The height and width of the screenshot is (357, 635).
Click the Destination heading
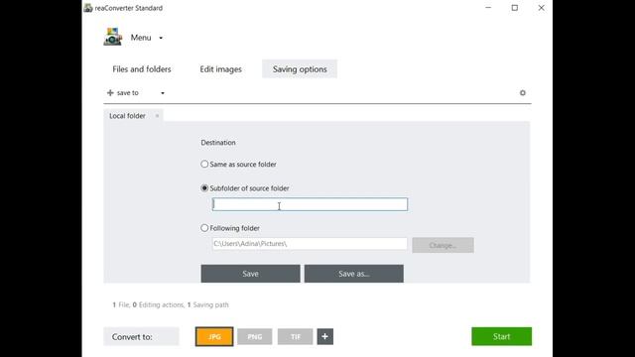218,143
